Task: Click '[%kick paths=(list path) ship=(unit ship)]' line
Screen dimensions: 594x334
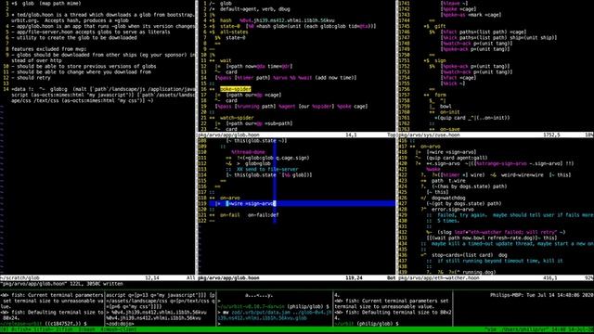Action: pyautogui.click(x=499, y=38)
